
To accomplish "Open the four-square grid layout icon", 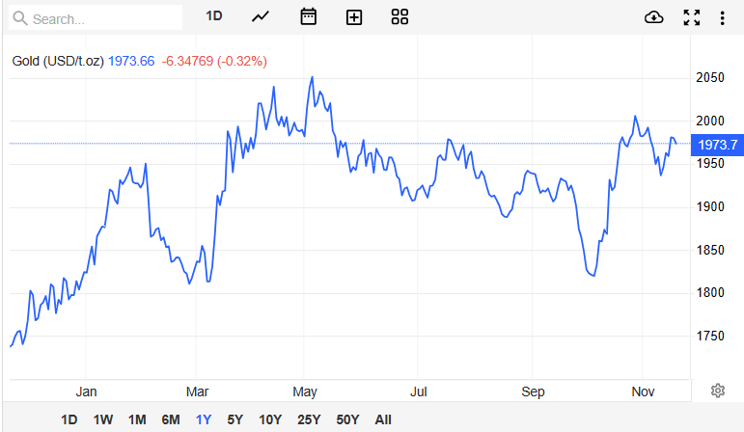I will pos(400,16).
